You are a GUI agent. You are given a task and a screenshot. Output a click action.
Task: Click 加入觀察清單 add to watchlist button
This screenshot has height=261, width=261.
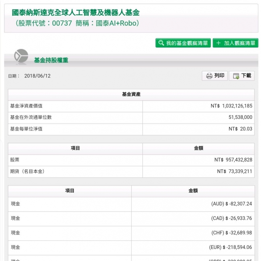pos(236,43)
